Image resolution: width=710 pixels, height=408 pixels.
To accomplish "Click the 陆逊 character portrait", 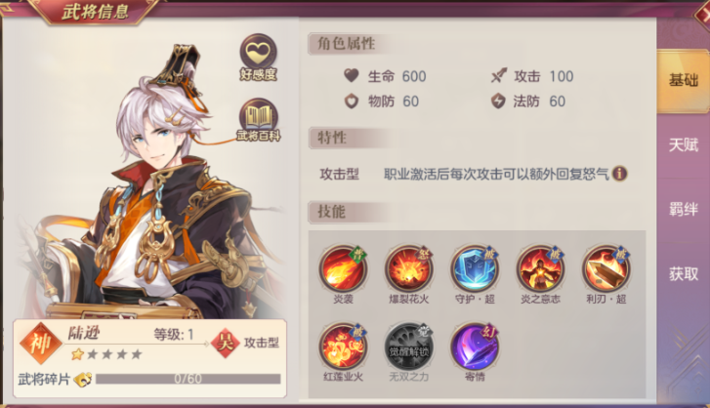I will coord(149,181).
